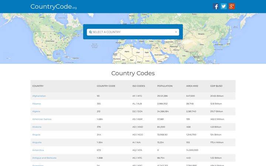Open the Albania country link

click(x=37, y=104)
